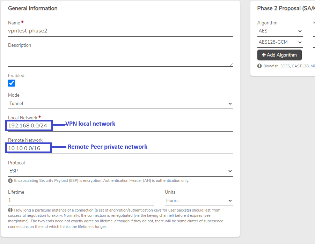Click the Enabled label text
The height and width of the screenshot is (244, 315).
click(x=16, y=75)
